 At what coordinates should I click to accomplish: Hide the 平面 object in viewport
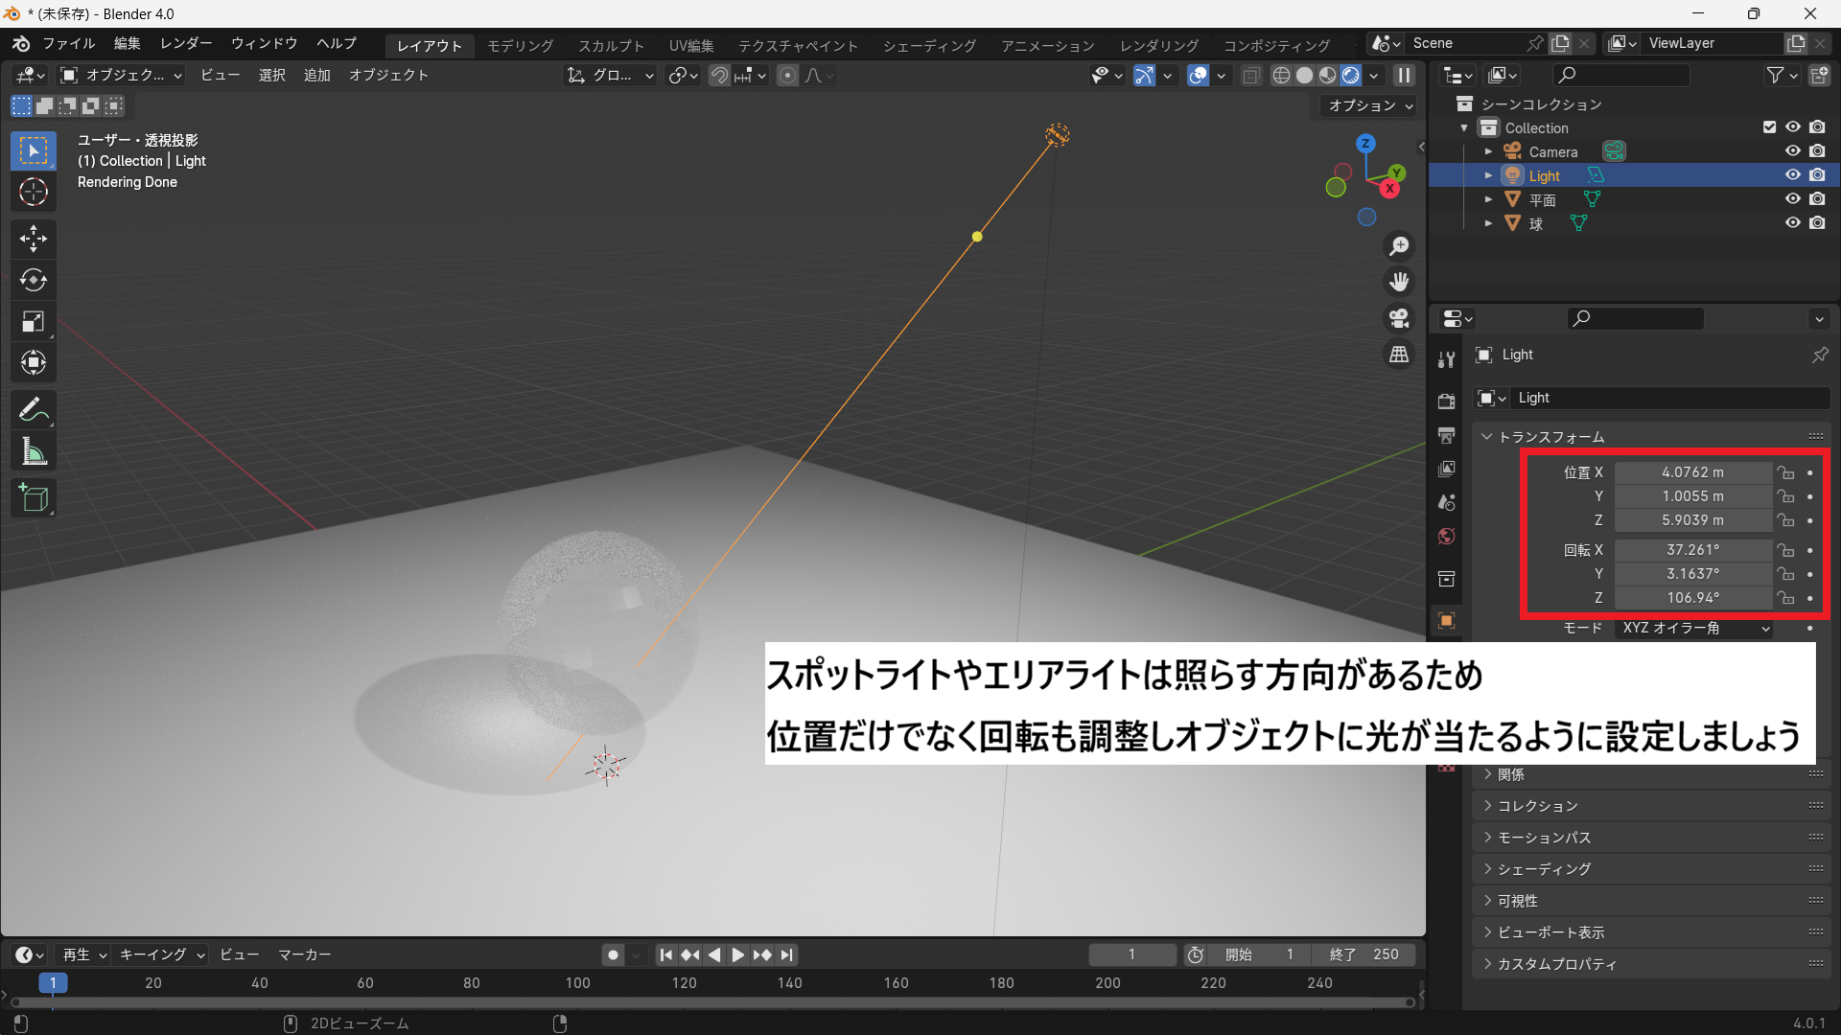coord(1792,198)
